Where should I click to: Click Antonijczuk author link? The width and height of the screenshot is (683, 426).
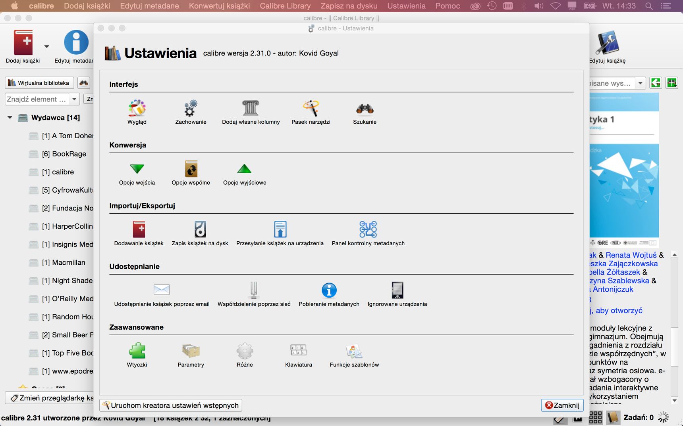(613, 289)
